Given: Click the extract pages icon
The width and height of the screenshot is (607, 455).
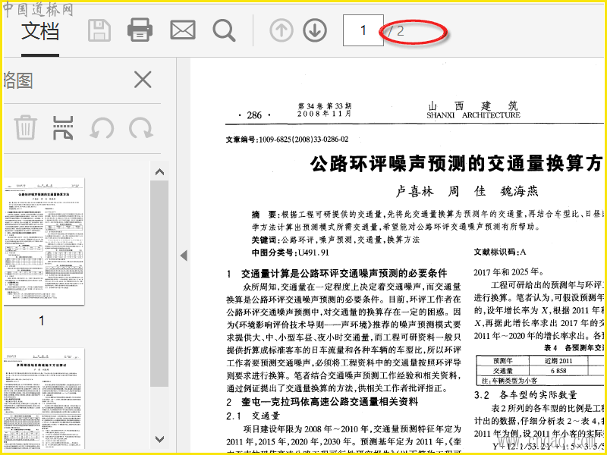Looking at the screenshot, I should coord(63,127).
